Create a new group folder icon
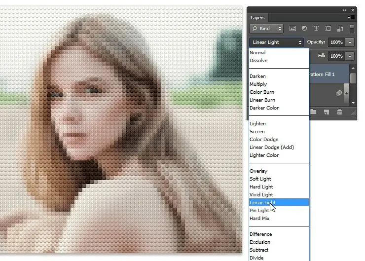Screen dimensions: 365x261 coord(313,112)
